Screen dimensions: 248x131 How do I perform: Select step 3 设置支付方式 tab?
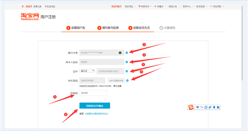pyautogui.click(x=139, y=28)
